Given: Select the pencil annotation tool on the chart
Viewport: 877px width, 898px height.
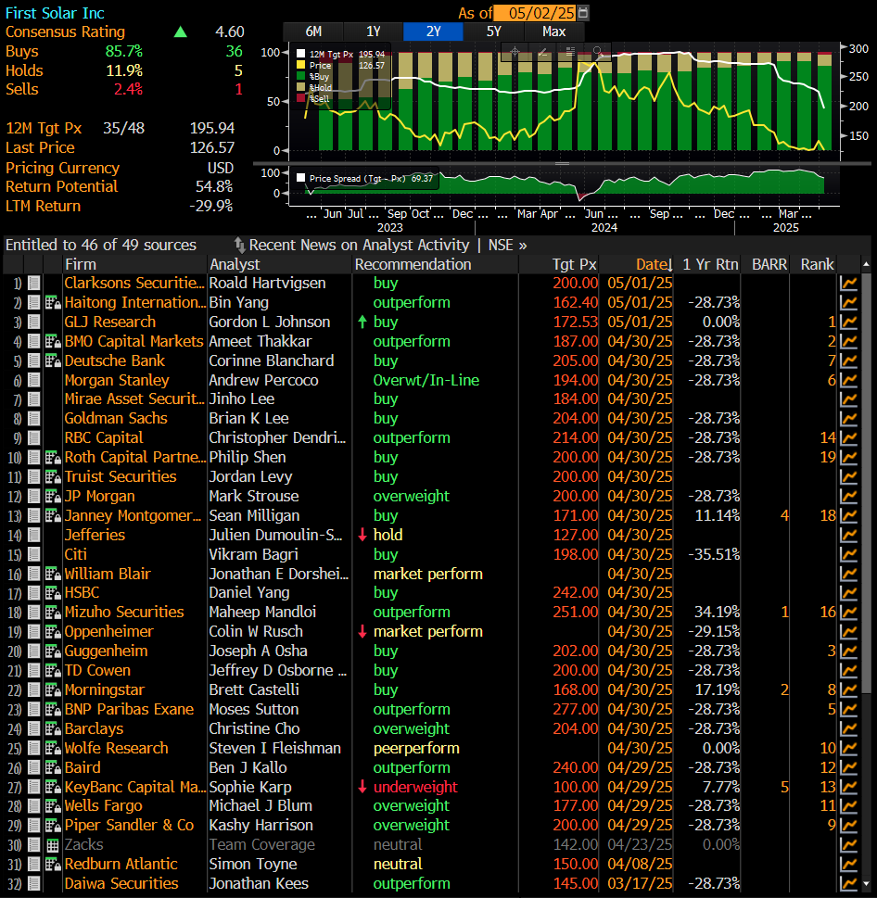Looking at the screenshot, I should pyautogui.click(x=542, y=52).
